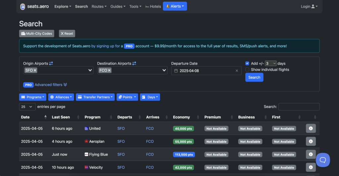Remove FCO tag from destination
Screen dimensions: 339x176
[109, 70]
